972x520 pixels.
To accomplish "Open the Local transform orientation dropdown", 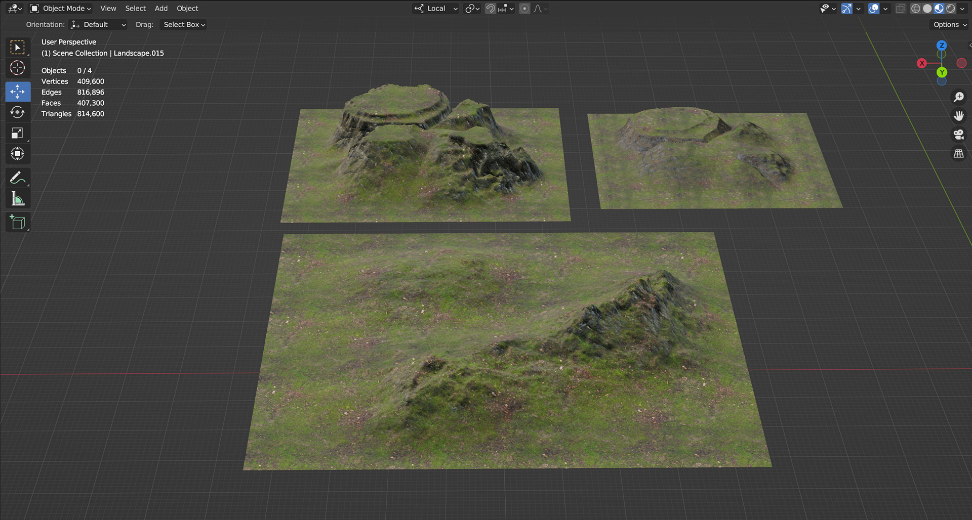I will [435, 9].
